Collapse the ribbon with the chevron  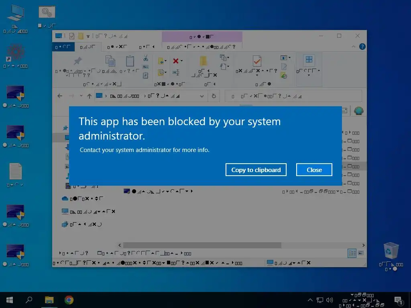[353, 47]
